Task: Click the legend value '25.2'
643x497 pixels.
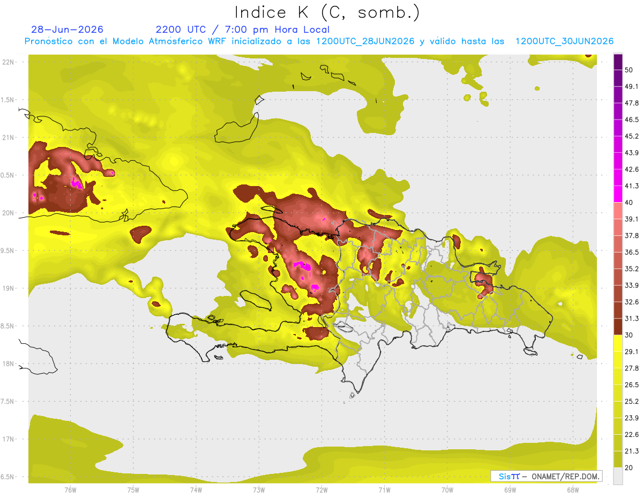Action: click(x=632, y=402)
